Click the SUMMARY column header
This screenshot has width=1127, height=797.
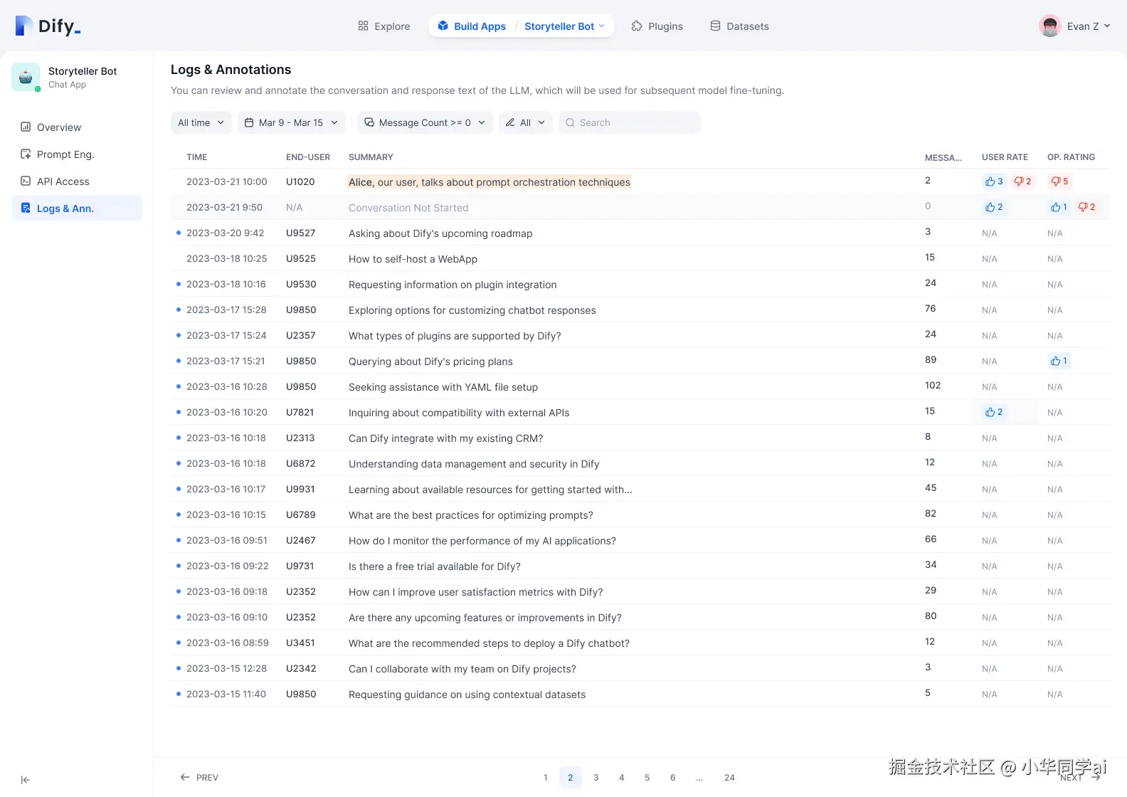[x=371, y=157]
